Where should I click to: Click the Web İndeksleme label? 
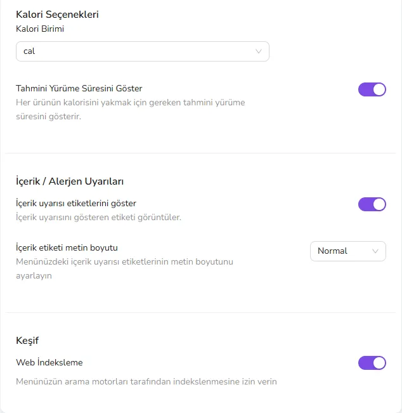coord(49,362)
